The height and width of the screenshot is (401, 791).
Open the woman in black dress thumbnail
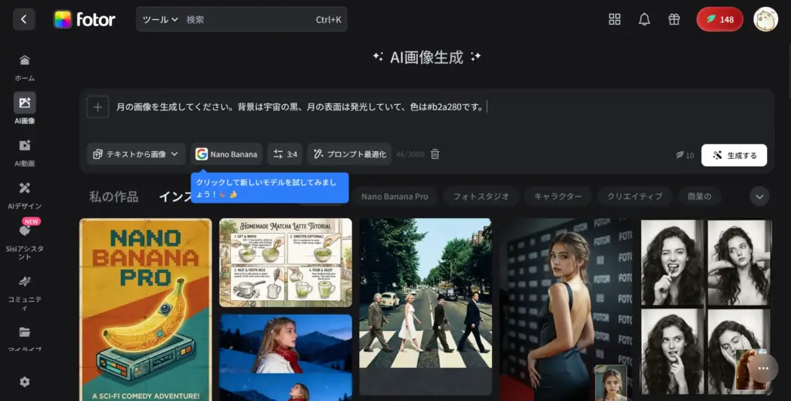[566, 310]
